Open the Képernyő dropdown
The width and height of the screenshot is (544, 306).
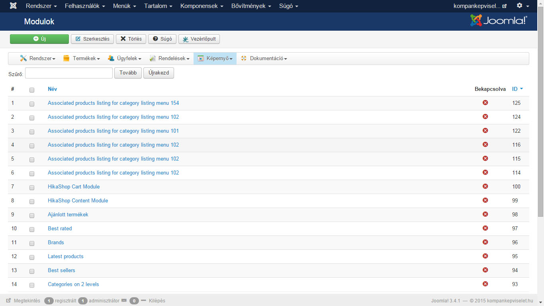[215, 59]
